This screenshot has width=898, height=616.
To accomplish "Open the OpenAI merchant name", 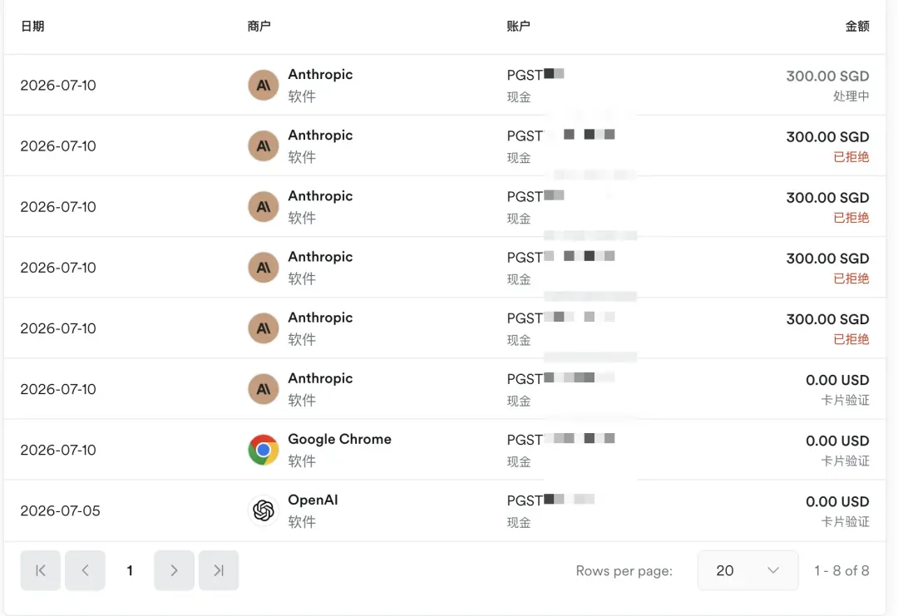I will pyautogui.click(x=313, y=500).
